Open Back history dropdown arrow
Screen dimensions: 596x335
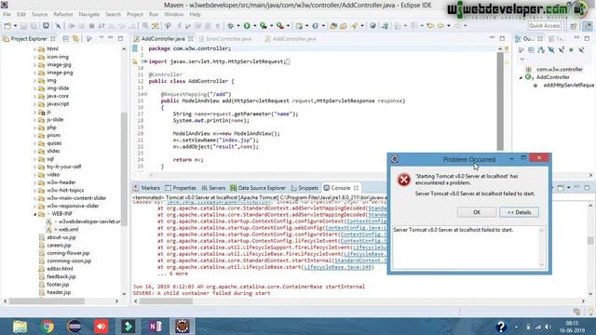pyautogui.click(x=449, y=26)
